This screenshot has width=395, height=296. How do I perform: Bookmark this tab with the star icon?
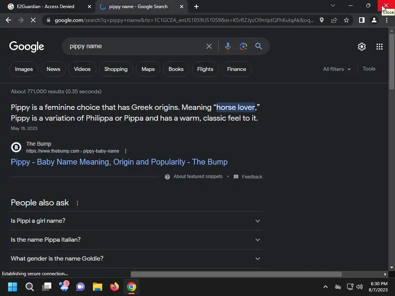346,20
